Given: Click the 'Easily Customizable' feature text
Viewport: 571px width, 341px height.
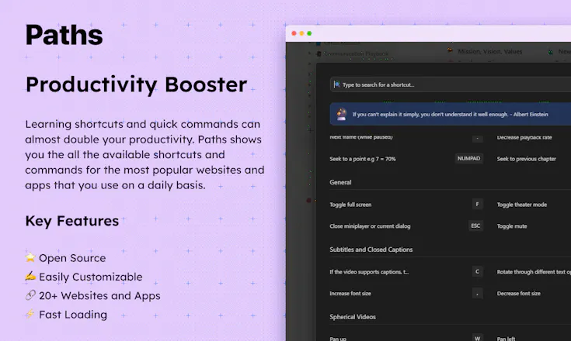Looking at the screenshot, I should (91, 277).
